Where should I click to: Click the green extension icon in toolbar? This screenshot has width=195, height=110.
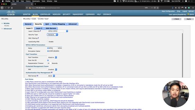tap(189, 8)
